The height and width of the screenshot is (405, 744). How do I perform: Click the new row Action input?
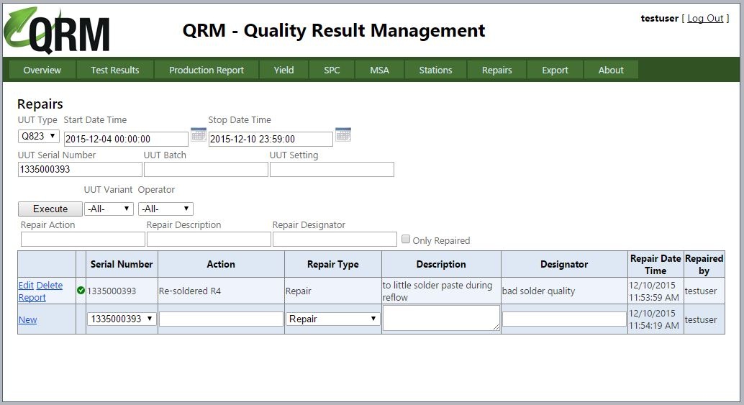point(221,319)
